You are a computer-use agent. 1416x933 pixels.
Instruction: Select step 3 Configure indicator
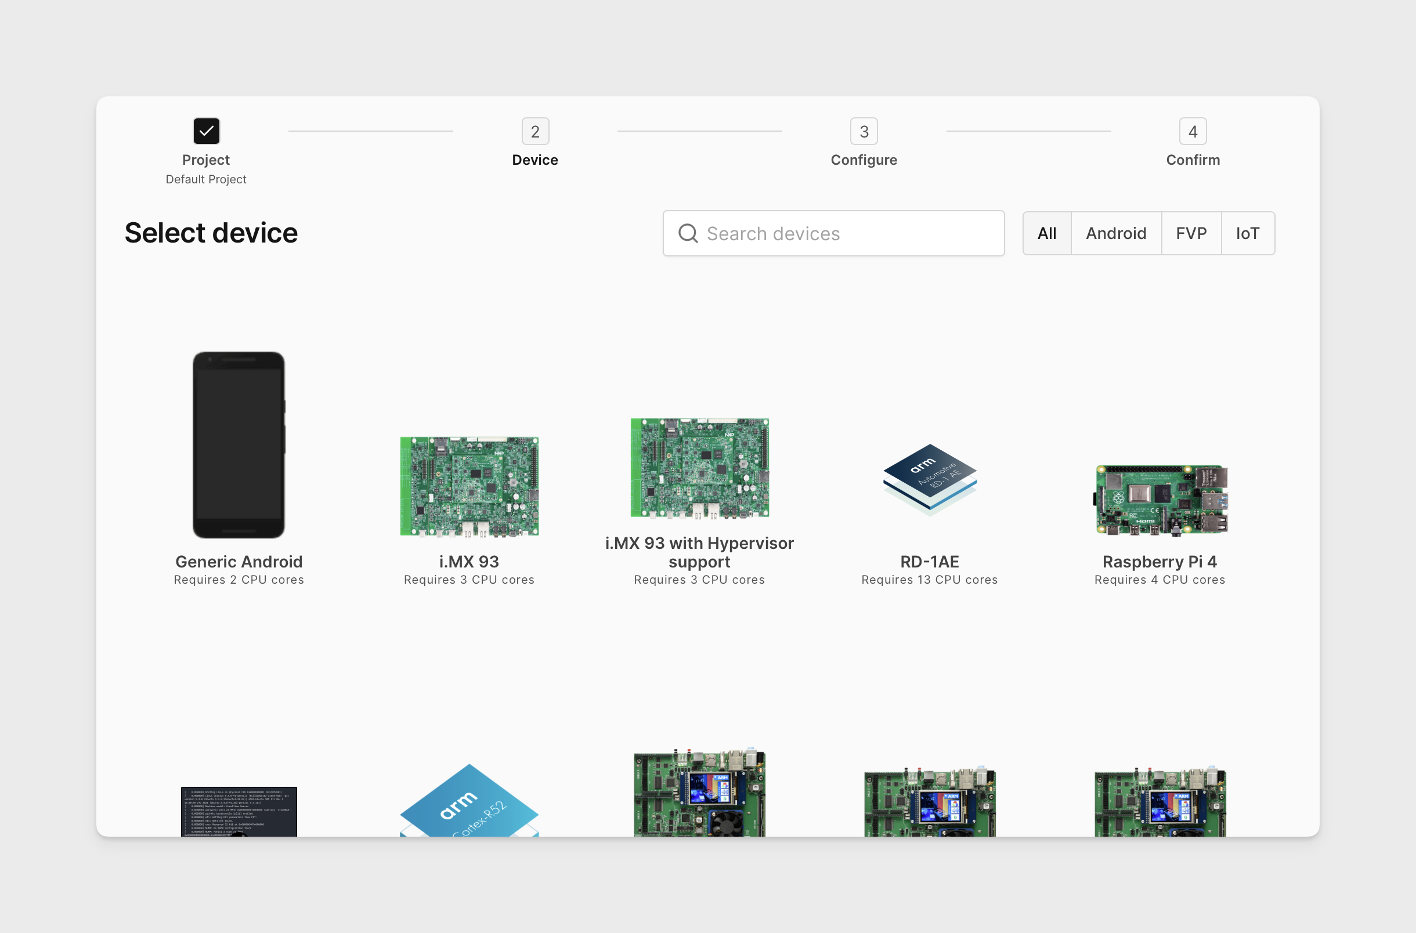pyautogui.click(x=864, y=131)
